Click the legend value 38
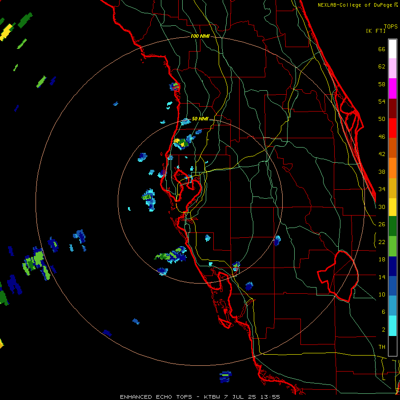Viewport: 400px width, 400px height. [382, 172]
